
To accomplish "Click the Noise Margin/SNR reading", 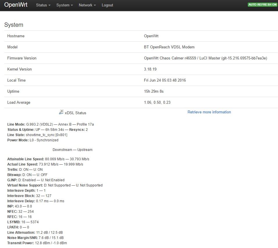I will click(x=35, y=238).
